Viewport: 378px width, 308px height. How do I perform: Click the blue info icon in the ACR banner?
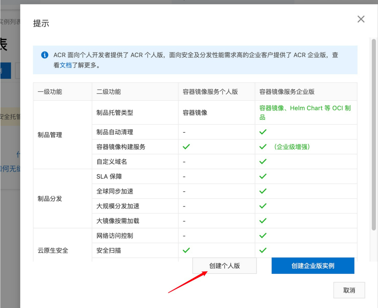[45, 55]
